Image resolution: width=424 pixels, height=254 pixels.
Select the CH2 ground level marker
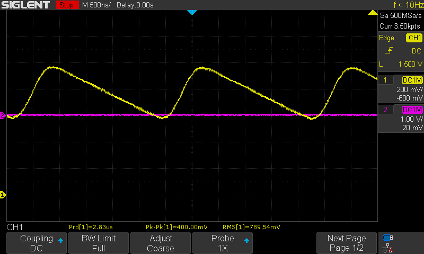coord(3,115)
